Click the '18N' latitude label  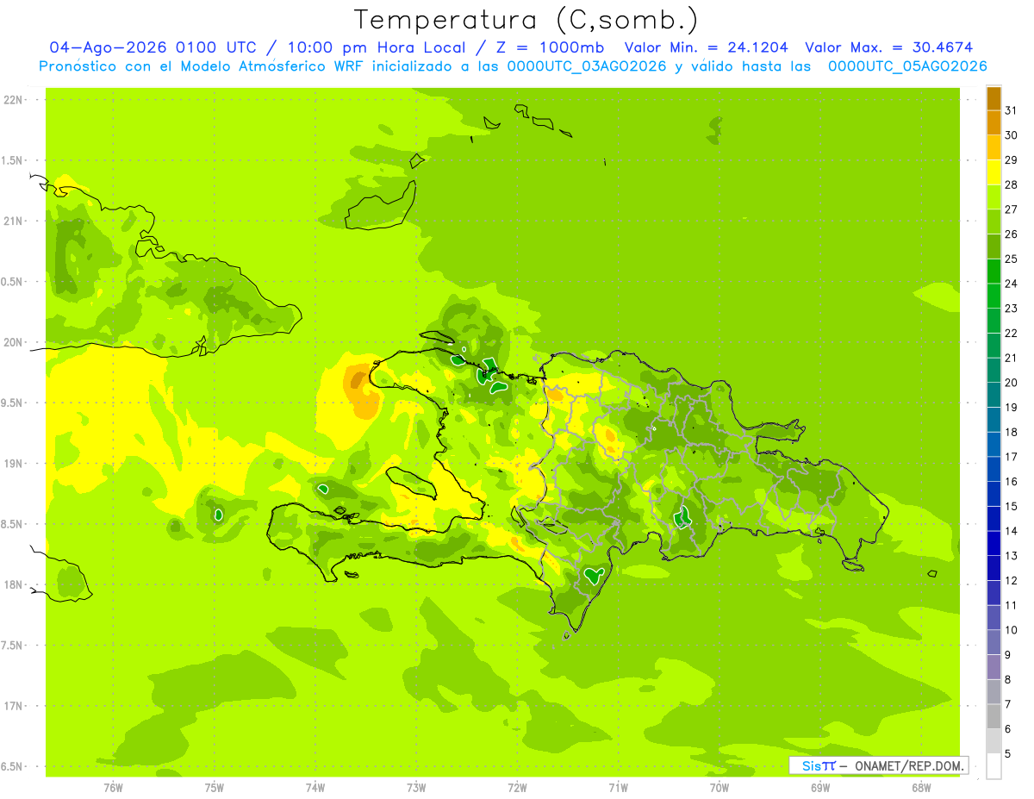tap(15, 584)
